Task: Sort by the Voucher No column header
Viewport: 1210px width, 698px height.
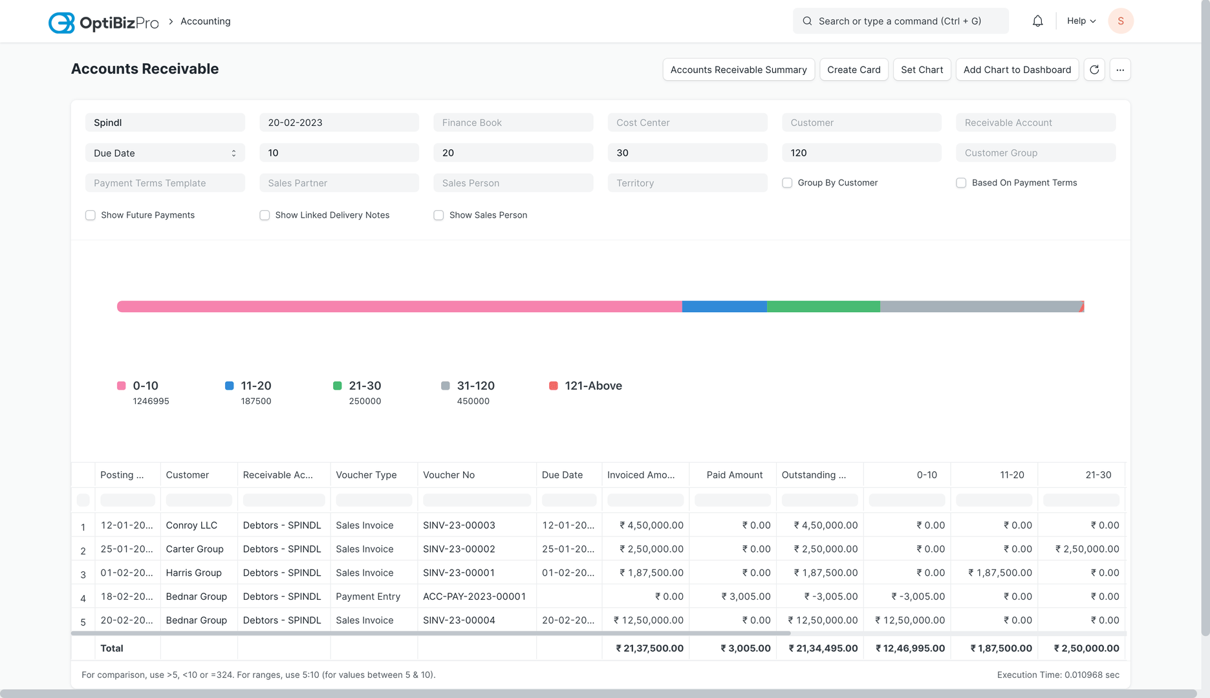Action: point(449,475)
